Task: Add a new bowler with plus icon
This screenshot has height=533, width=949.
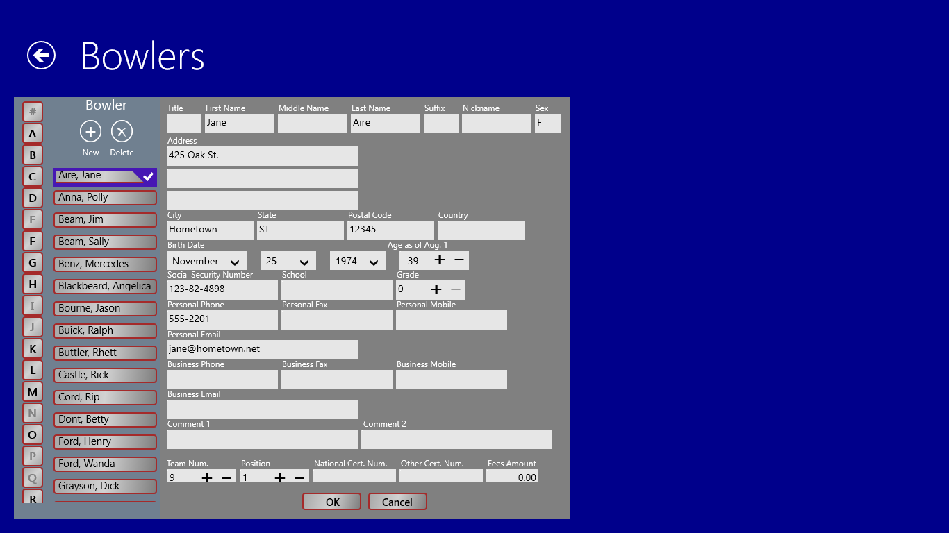Action: click(91, 131)
